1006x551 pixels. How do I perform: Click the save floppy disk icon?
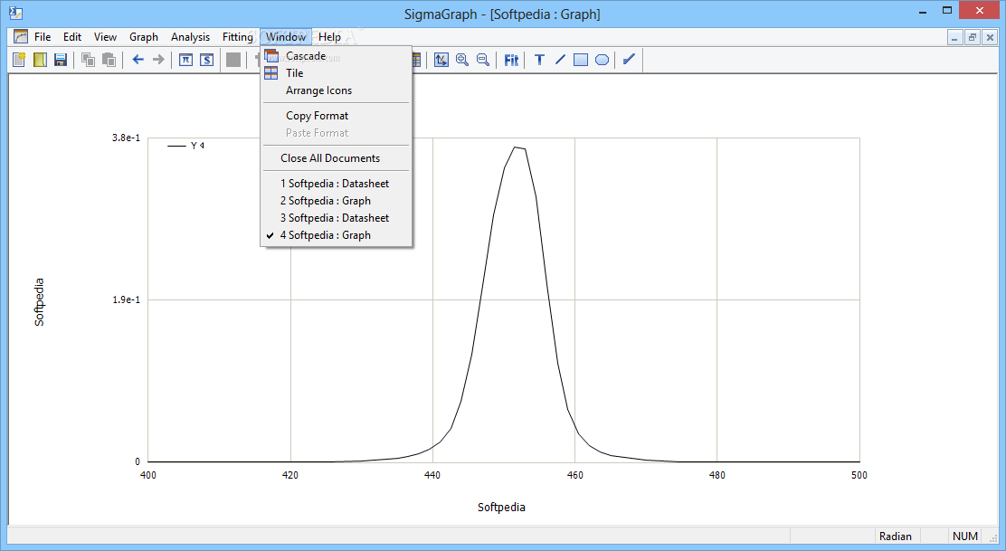(61, 60)
